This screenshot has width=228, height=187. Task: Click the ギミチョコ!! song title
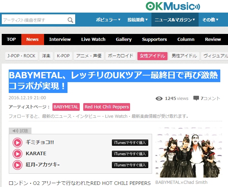[x=40, y=142]
